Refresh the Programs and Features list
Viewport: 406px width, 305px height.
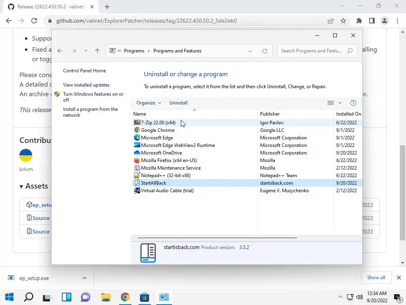point(264,51)
